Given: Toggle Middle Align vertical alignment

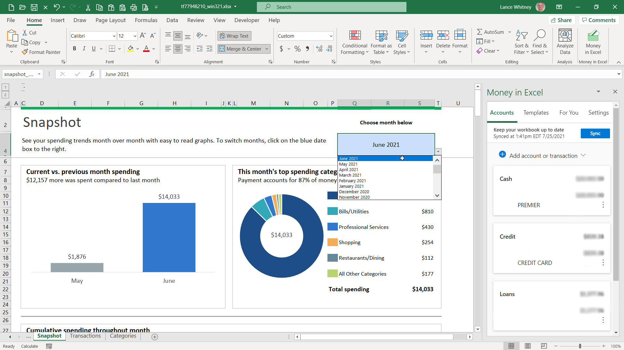Looking at the screenshot, I should point(178,36).
